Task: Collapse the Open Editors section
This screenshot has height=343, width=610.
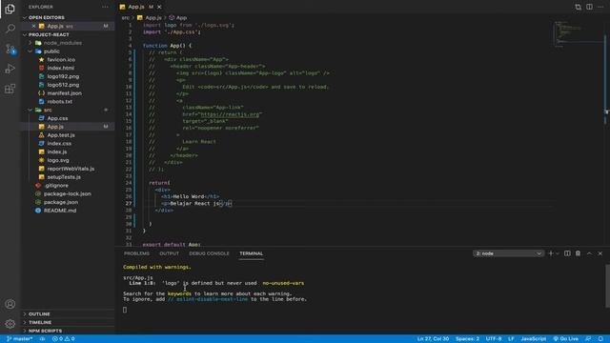Action: [x=47, y=17]
